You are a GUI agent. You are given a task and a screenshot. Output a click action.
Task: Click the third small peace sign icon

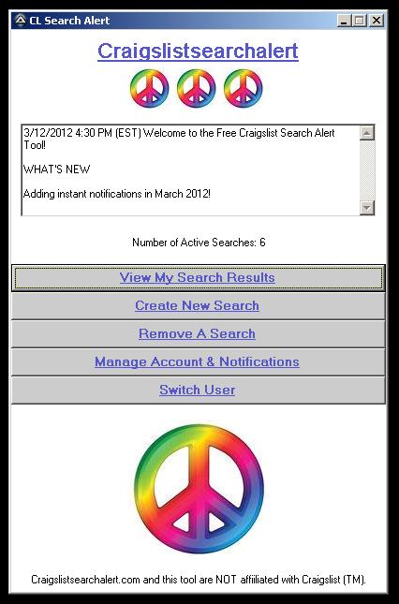click(x=244, y=88)
